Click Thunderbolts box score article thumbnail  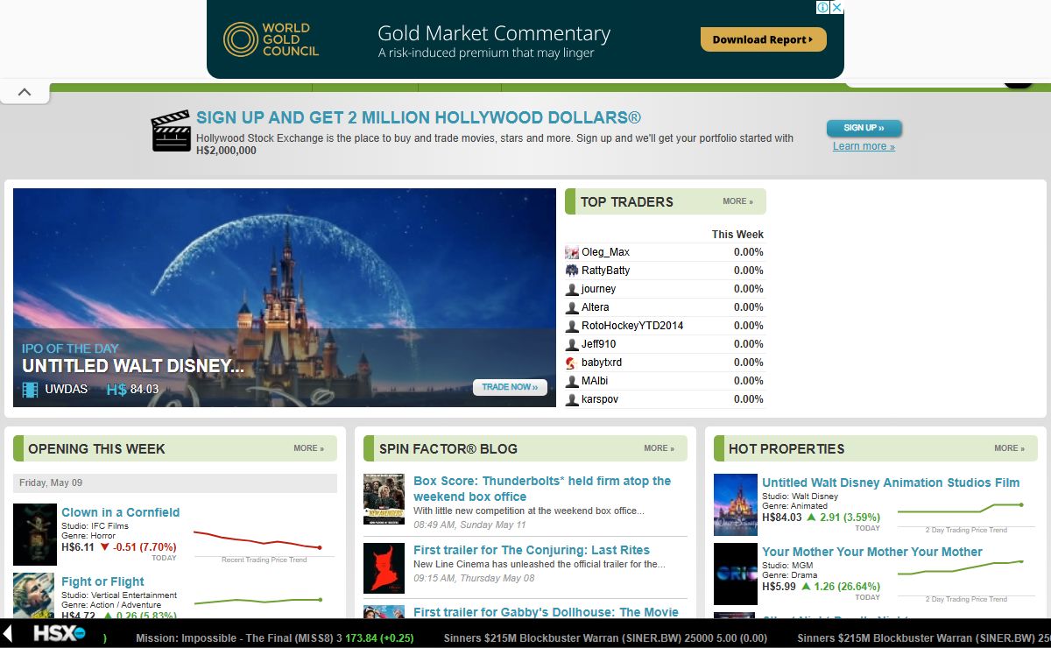384,499
